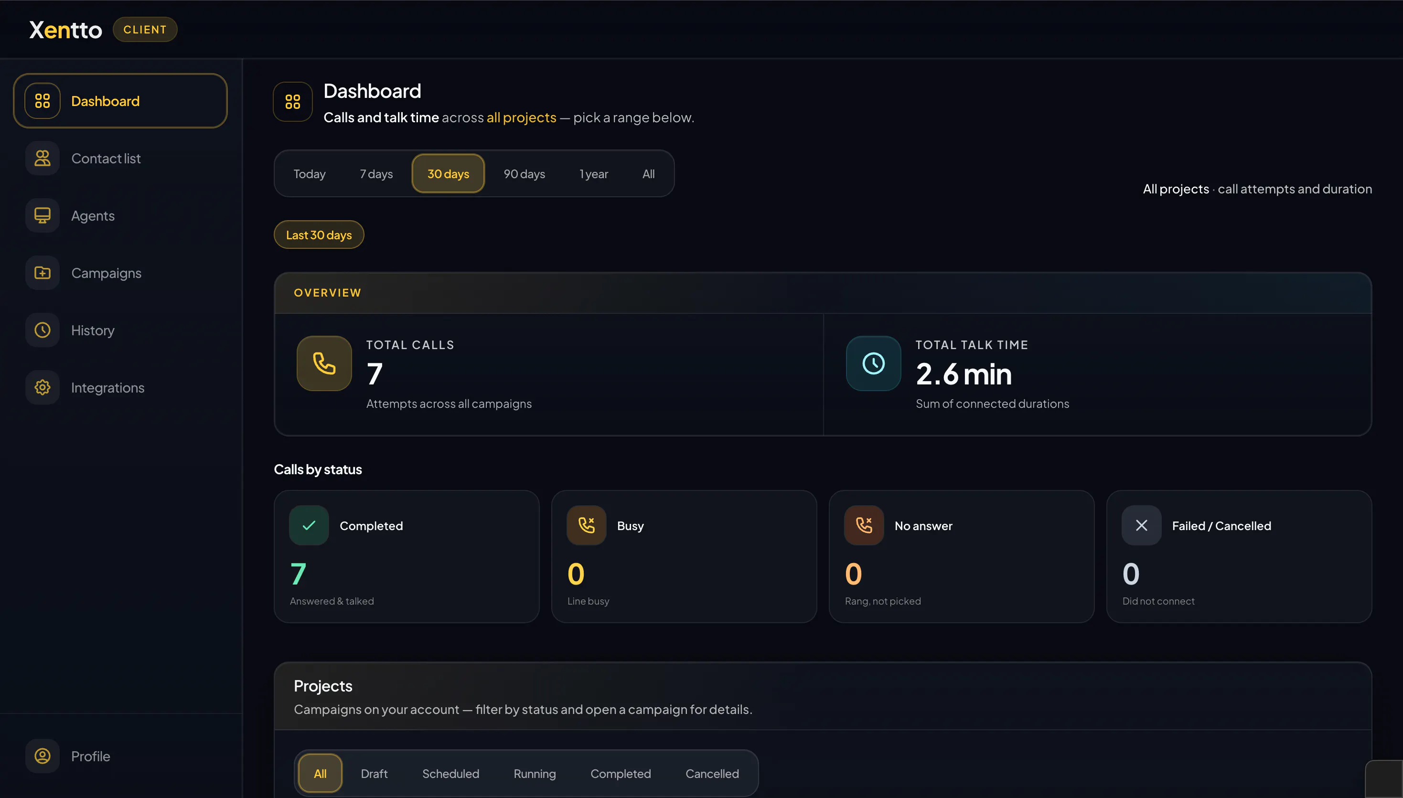Viewport: 1403px width, 798px height.
Task: Click the Dashboard grid icon in sidebar
Action: (42, 101)
